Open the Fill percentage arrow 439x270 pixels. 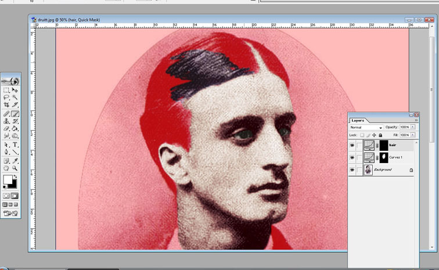click(x=413, y=135)
